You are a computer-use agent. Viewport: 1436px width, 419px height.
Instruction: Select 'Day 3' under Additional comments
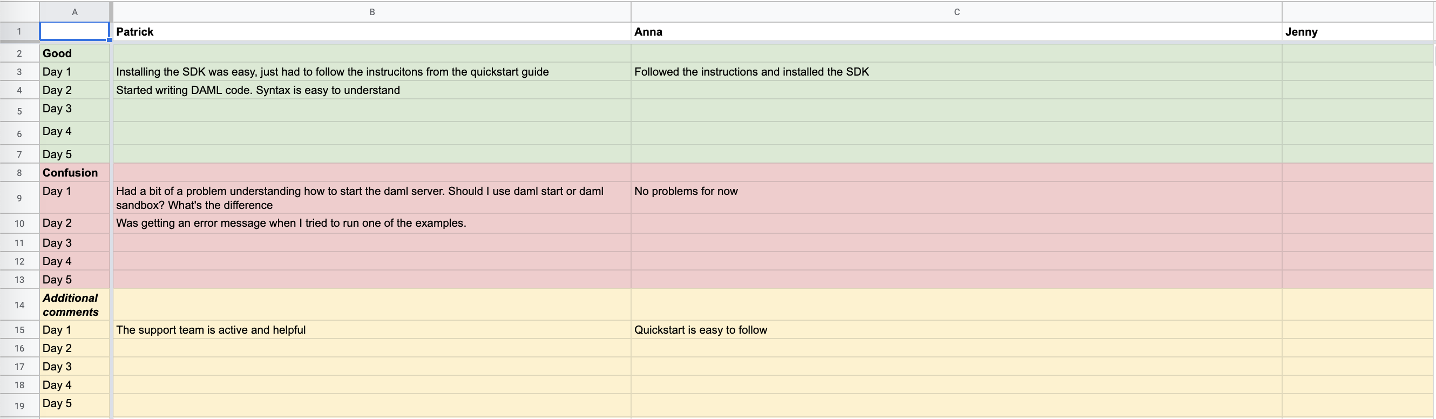pyautogui.click(x=74, y=367)
